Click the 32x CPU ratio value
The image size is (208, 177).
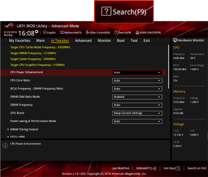[x=175, y=80]
